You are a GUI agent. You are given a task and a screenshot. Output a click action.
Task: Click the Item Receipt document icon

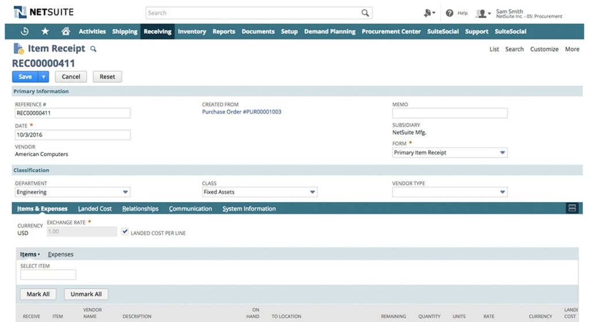(x=18, y=48)
